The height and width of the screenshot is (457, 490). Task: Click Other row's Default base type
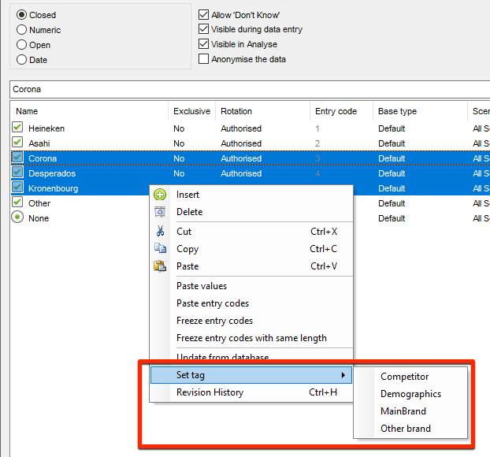[x=392, y=203]
